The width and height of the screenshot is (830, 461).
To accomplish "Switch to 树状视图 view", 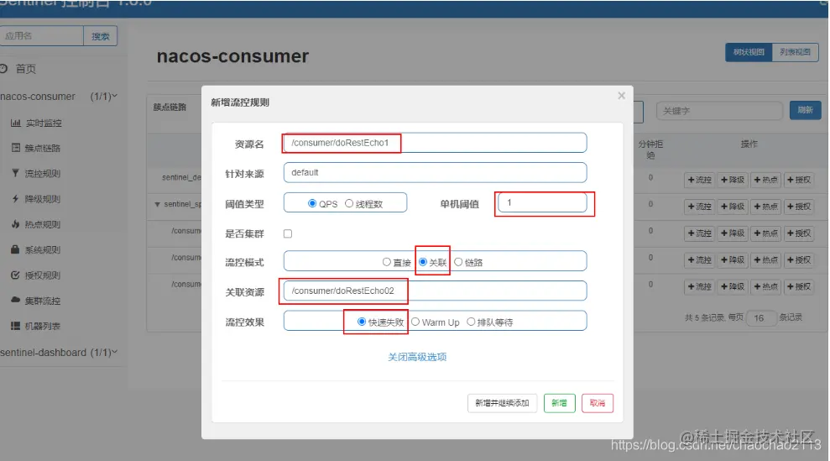I will pyautogui.click(x=749, y=52).
